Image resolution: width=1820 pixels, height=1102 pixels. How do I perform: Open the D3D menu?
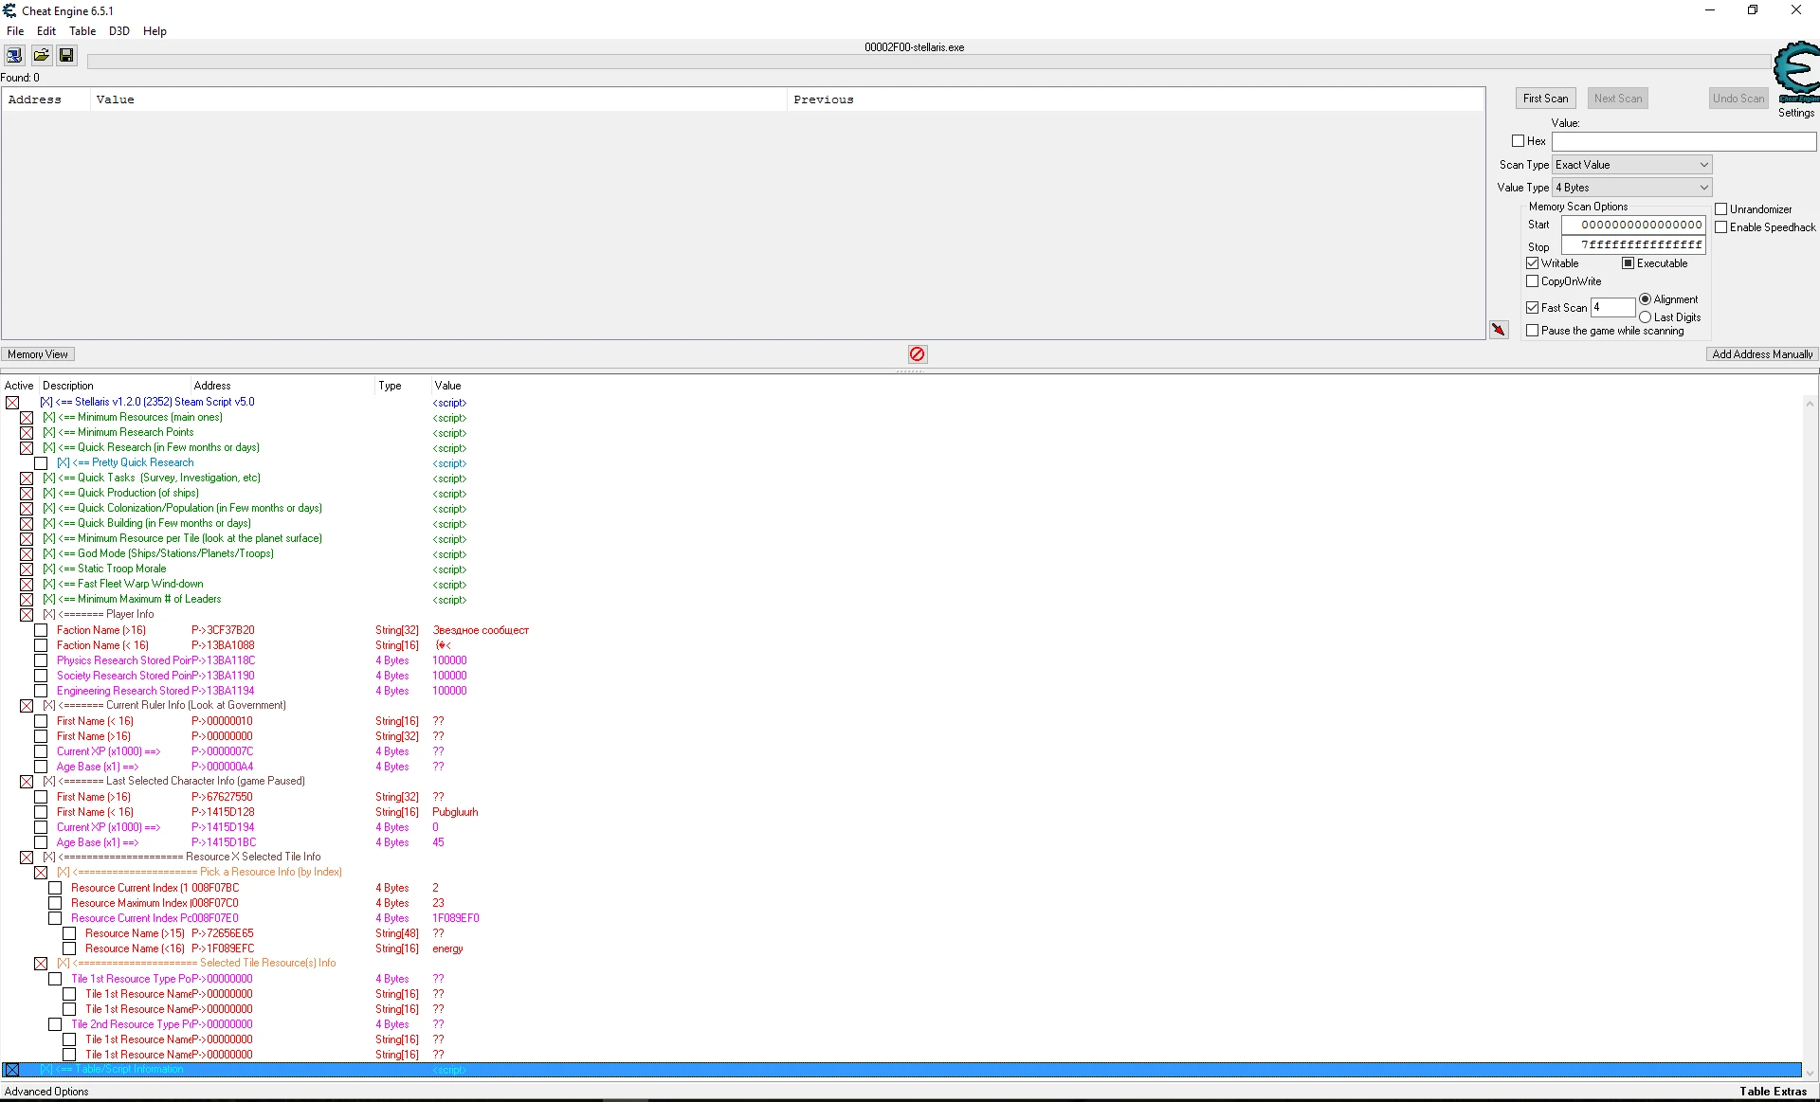[x=118, y=31]
